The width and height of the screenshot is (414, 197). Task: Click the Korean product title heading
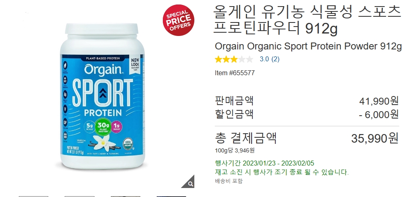coord(307,20)
